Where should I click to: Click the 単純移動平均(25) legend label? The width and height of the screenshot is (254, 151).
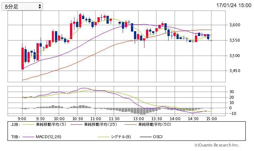click(x=100, y=124)
